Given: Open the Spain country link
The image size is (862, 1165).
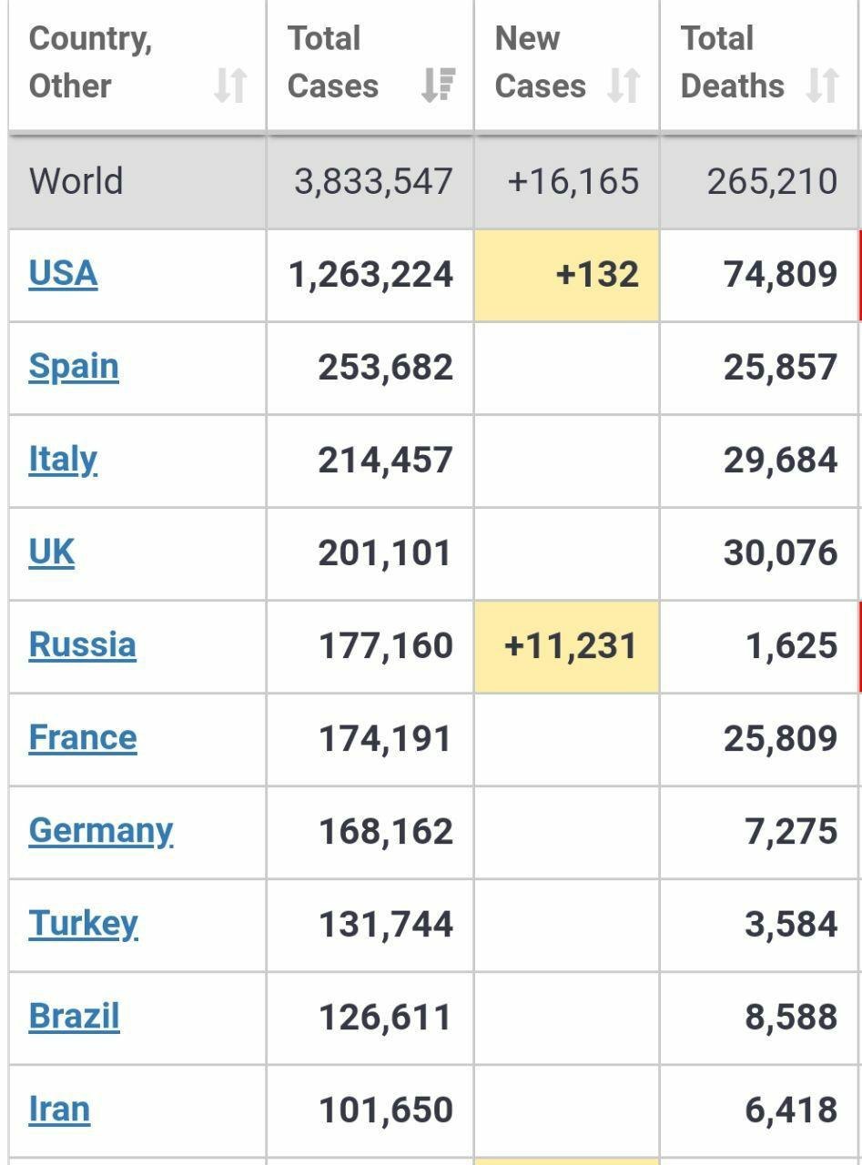Looking at the screenshot, I should (x=74, y=367).
